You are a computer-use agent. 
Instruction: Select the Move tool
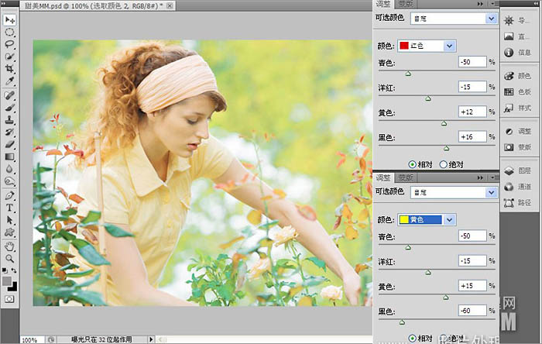point(9,19)
